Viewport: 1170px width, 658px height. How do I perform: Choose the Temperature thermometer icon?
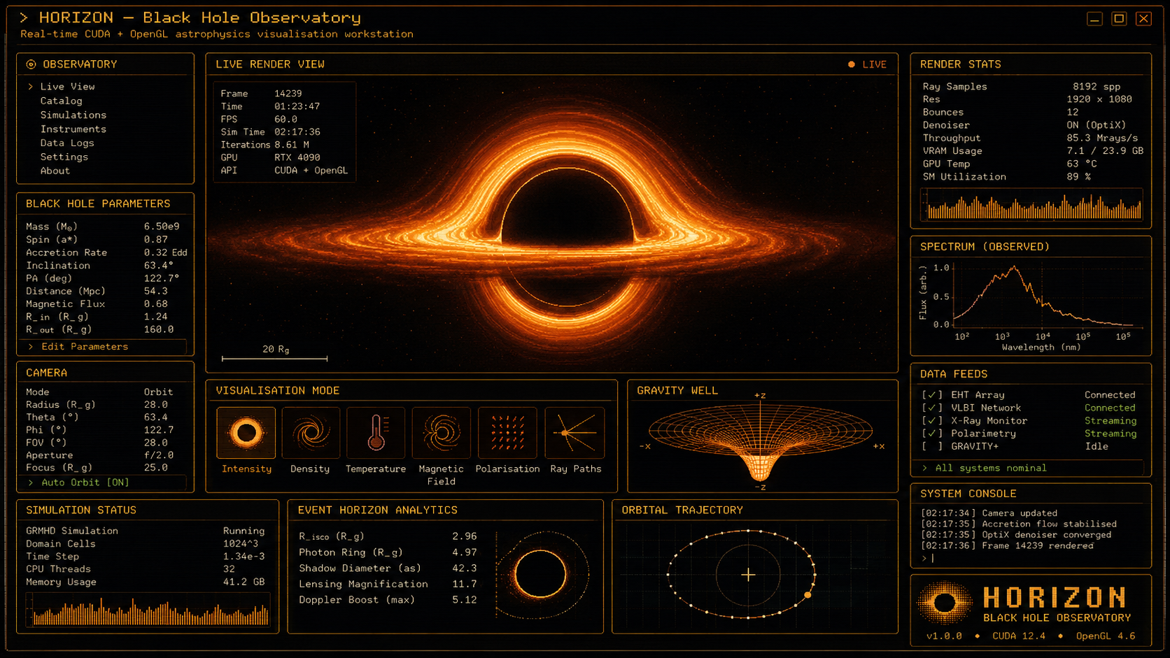click(x=376, y=433)
